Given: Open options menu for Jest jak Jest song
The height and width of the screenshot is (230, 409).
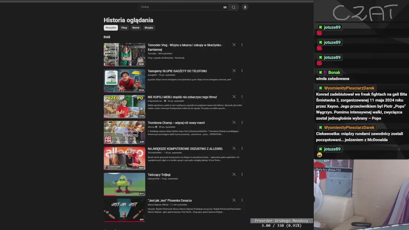Looking at the screenshot, I should (242, 200).
